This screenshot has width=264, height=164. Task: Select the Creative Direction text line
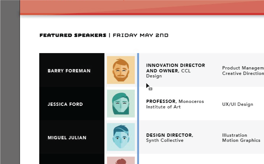pos(243,73)
